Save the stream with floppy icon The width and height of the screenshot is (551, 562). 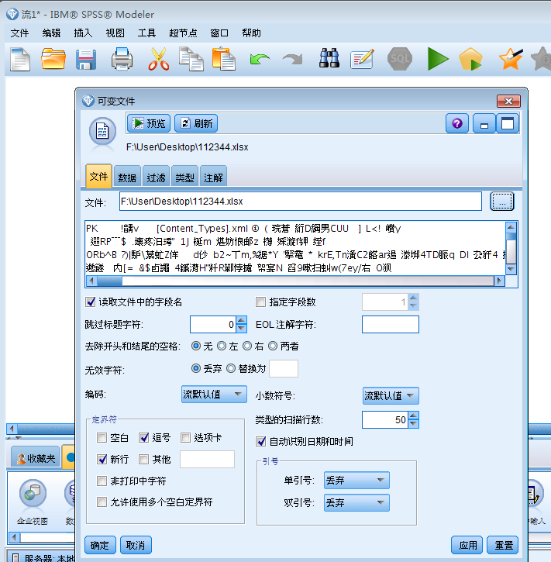click(86, 59)
